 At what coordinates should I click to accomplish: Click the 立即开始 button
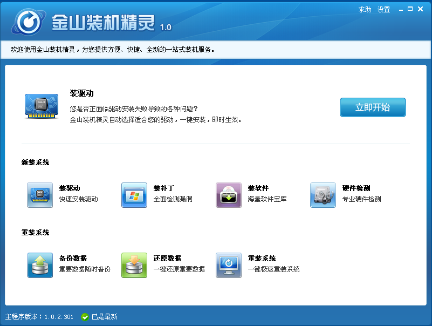click(x=373, y=107)
